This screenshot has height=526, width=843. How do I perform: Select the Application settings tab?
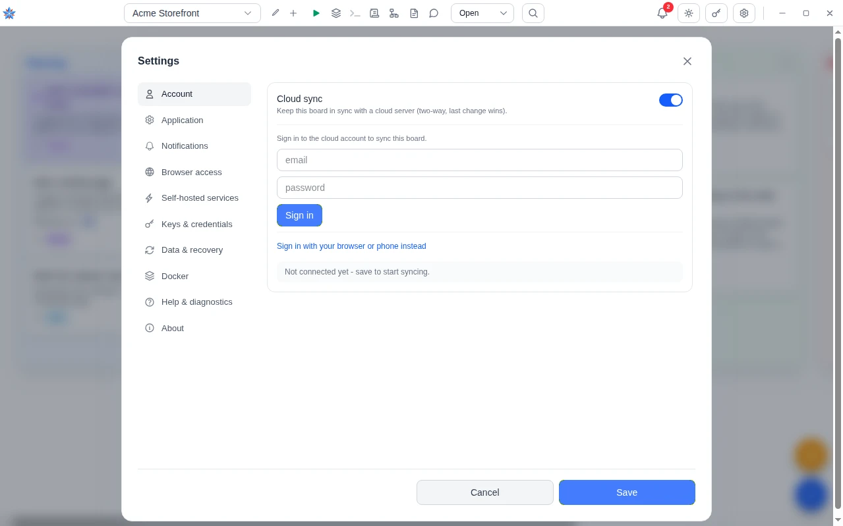[x=194, y=120]
